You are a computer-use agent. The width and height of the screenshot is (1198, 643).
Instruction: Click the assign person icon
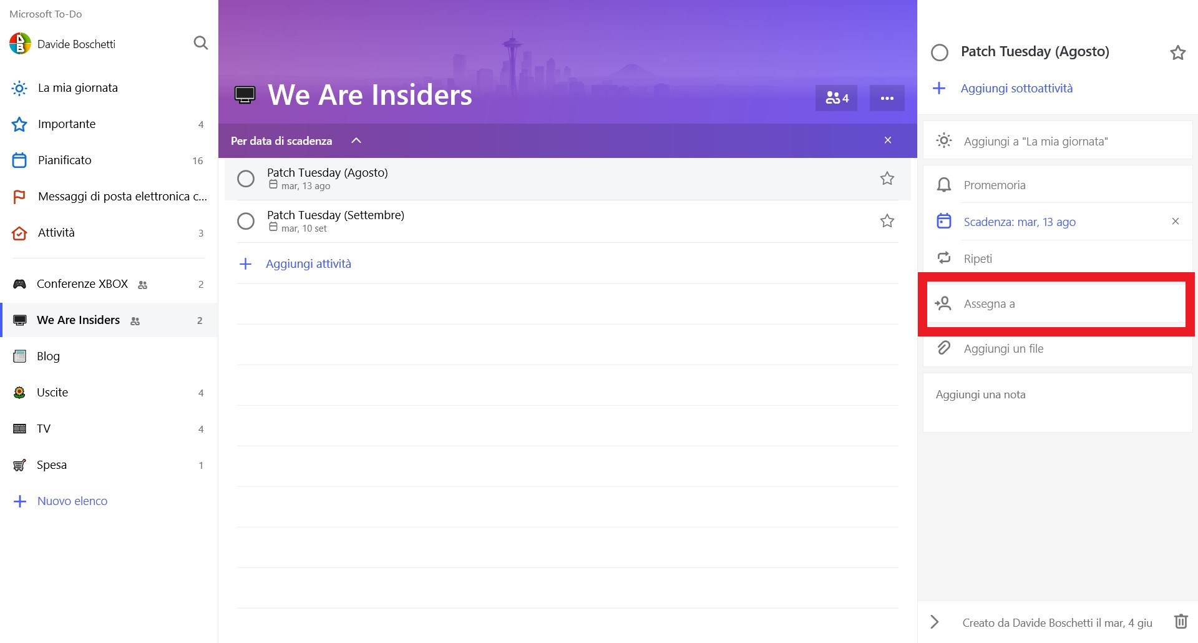tap(943, 303)
